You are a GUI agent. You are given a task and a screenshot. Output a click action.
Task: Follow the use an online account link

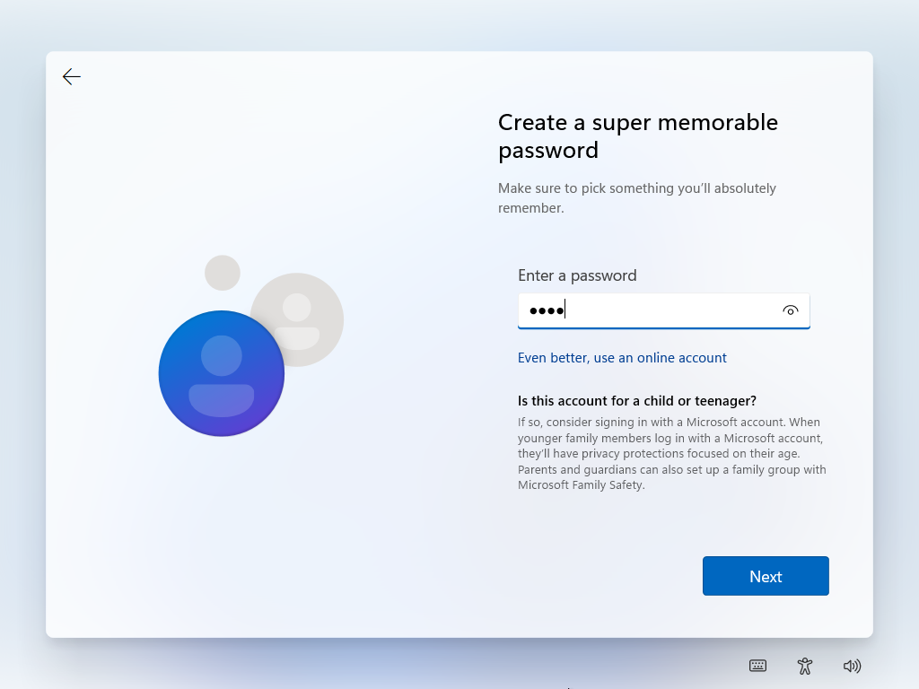(622, 357)
